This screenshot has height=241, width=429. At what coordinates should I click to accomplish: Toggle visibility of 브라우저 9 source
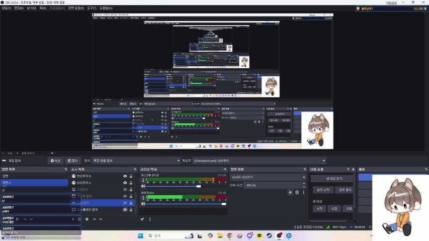click(x=125, y=176)
